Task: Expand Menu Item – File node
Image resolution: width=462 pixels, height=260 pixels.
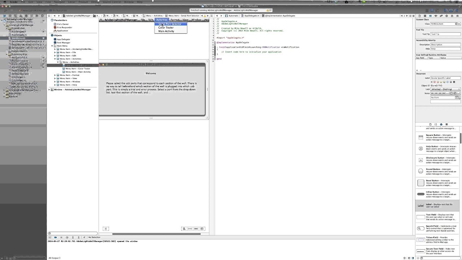Action: pos(55,52)
